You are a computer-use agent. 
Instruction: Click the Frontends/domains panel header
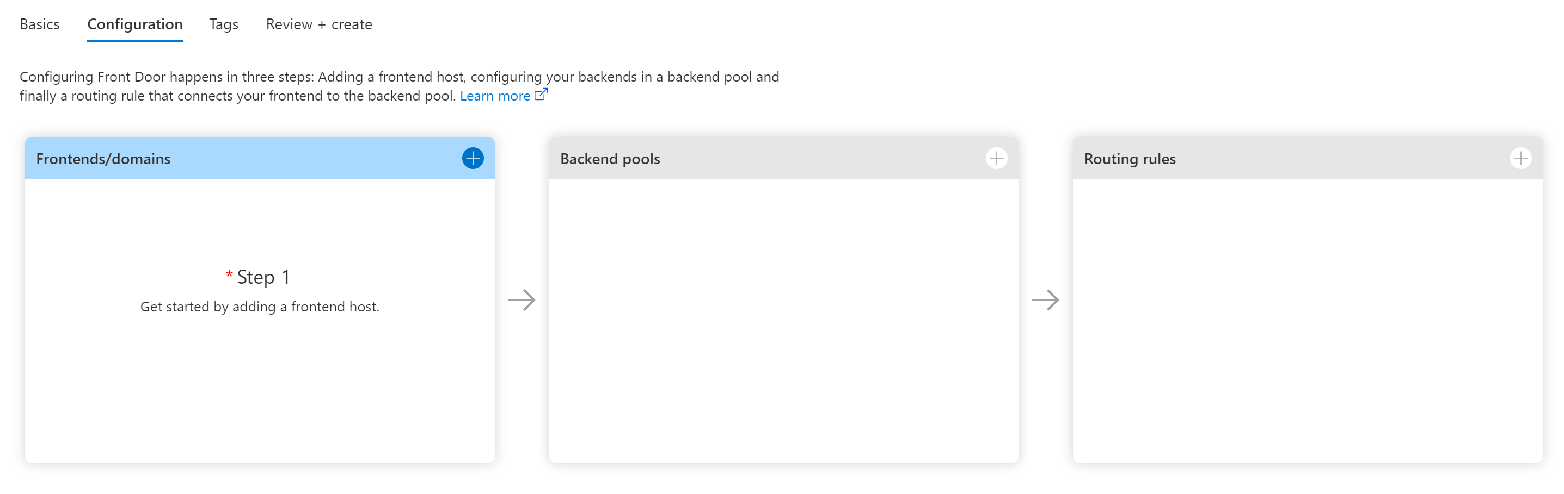pyautogui.click(x=103, y=159)
